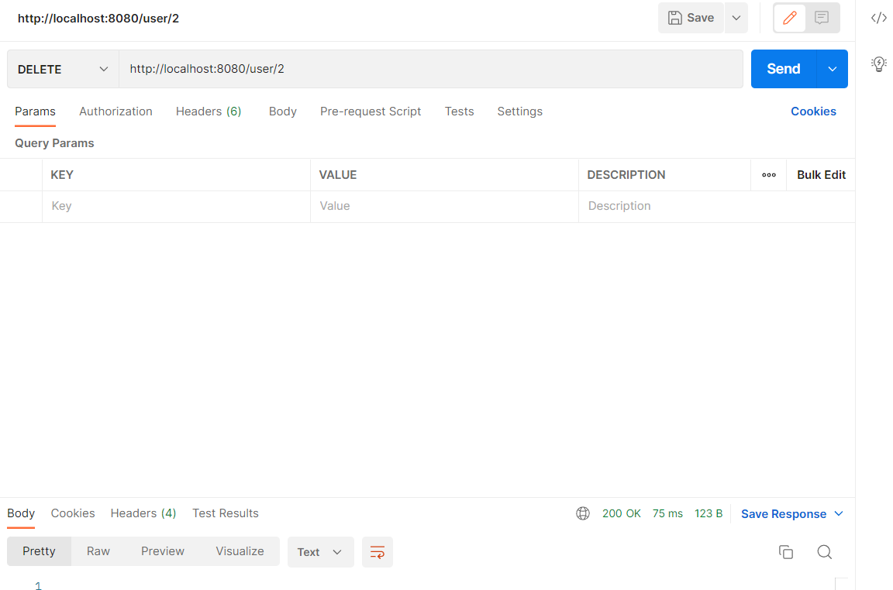Open the response Headers (4) tab
This screenshot has height=590, width=893.
tap(143, 513)
